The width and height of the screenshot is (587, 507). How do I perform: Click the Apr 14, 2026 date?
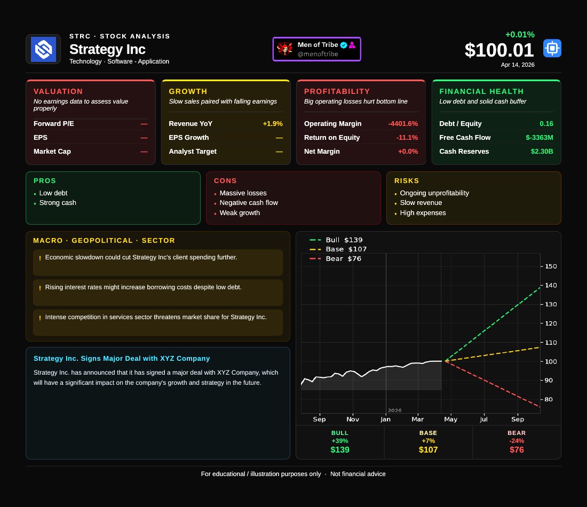pos(518,65)
